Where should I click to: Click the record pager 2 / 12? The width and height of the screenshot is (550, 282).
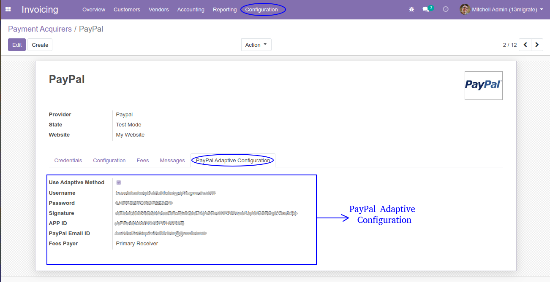[510, 45]
